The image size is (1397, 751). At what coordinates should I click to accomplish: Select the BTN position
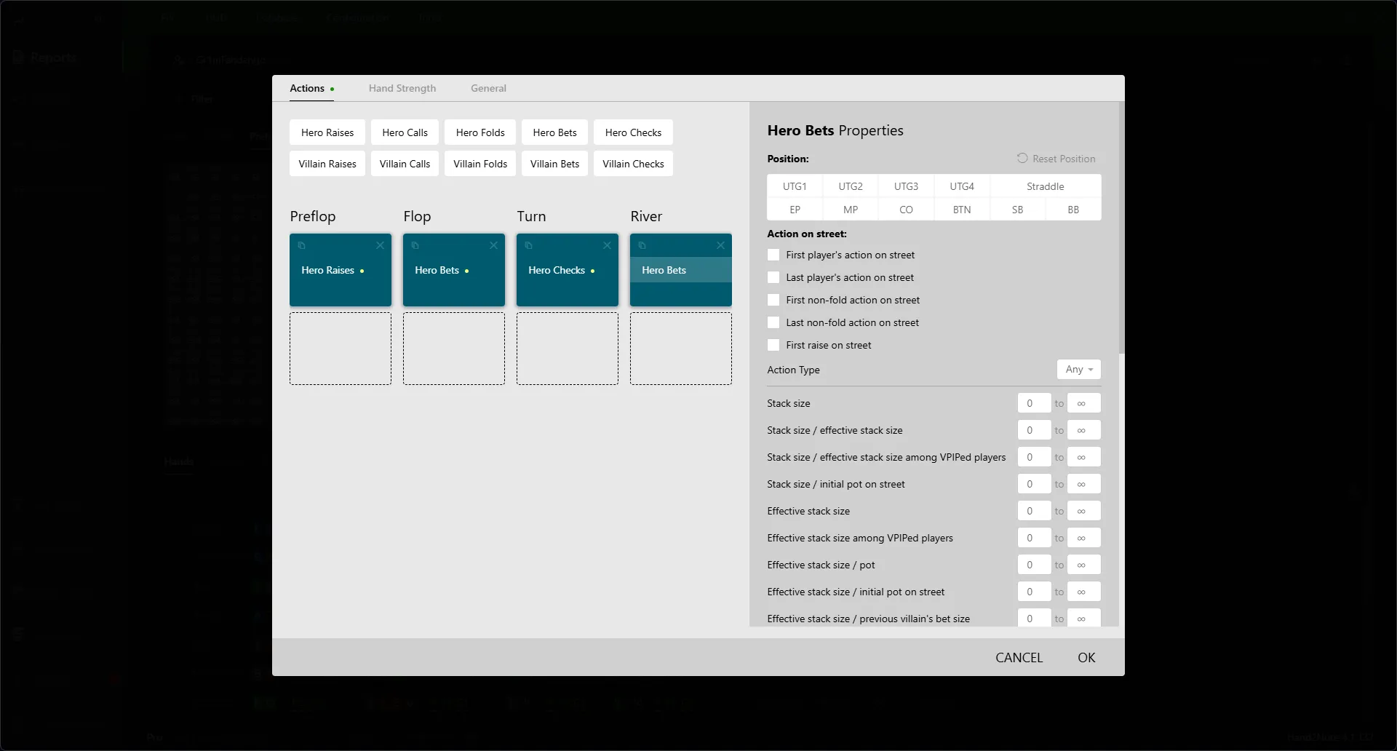[x=961, y=210]
